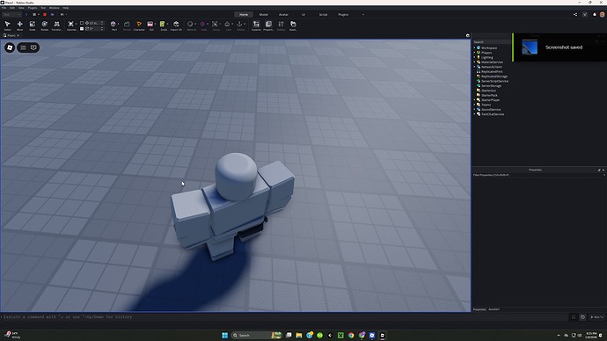Open the Material dropdown arrow
The height and width of the screenshot is (341, 607).
[195, 24]
